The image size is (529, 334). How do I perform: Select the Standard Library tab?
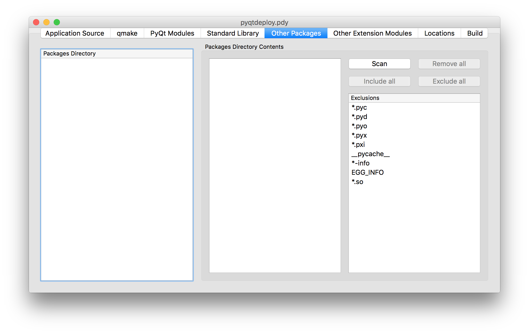pyautogui.click(x=233, y=33)
